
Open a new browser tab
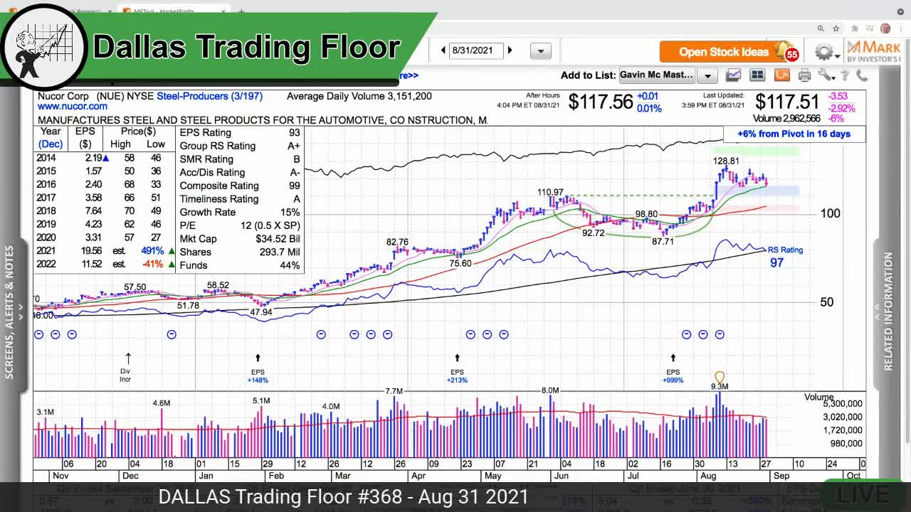241,11
